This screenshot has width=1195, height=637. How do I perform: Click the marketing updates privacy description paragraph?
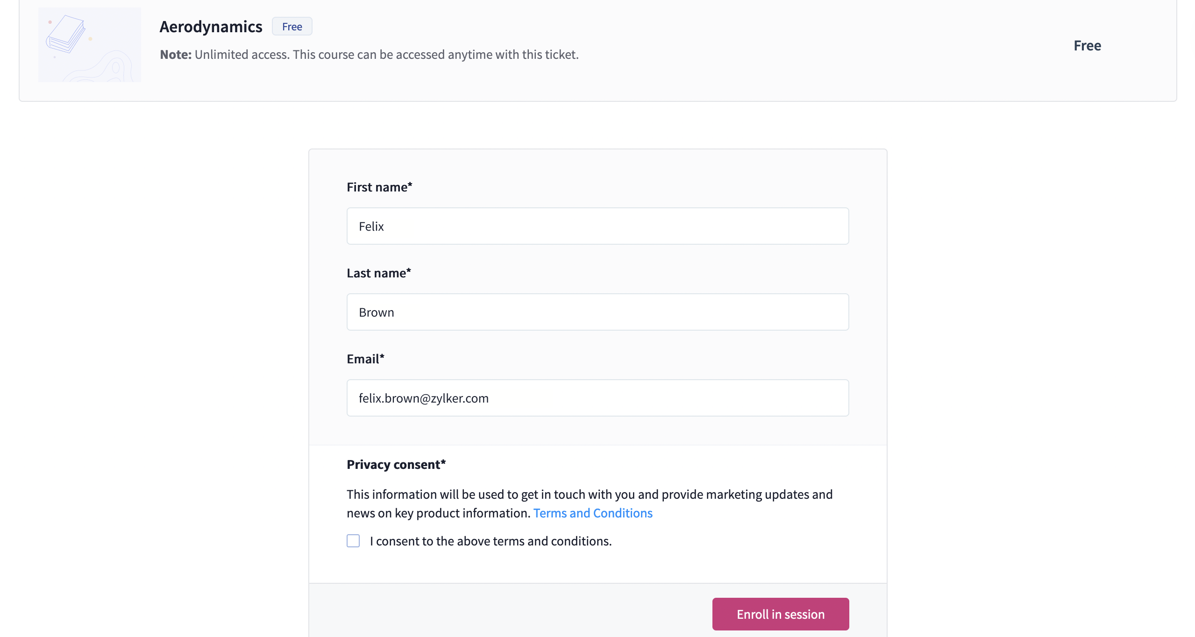590,503
